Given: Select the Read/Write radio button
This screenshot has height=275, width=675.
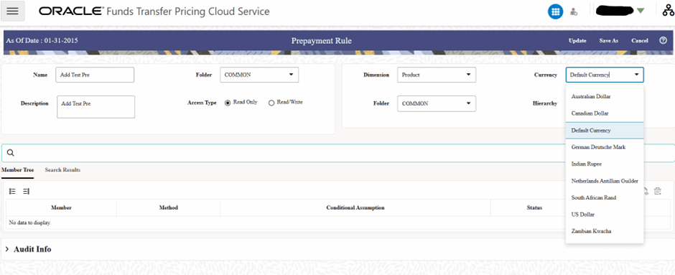Looking at the screenshot, I should click(x=271, y=103).
